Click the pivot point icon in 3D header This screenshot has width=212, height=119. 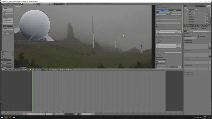point(34,70)
